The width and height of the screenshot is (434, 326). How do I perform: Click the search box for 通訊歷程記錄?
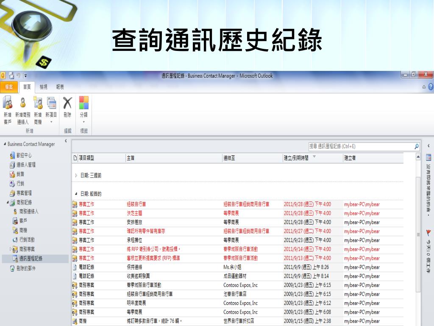tap(361, 146)
